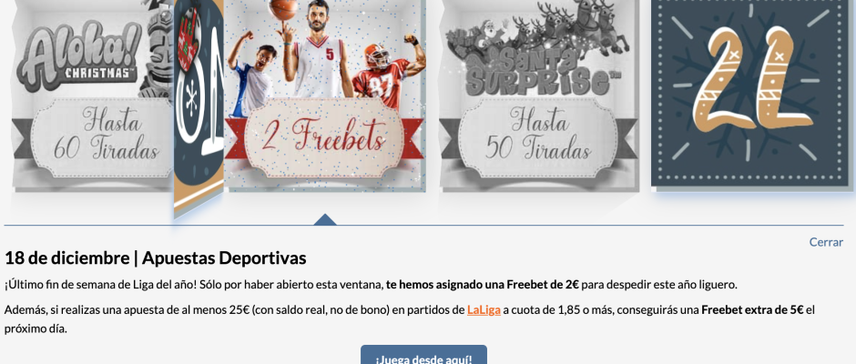
Task: Open the number 21 advent calendar door
Action: pos(751,93)
